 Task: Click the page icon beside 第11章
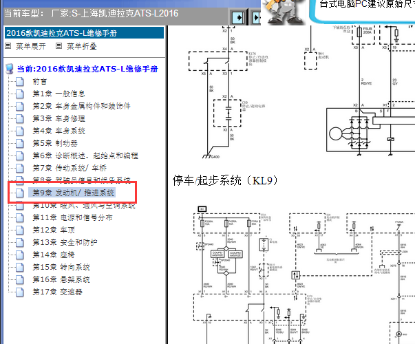19,218
